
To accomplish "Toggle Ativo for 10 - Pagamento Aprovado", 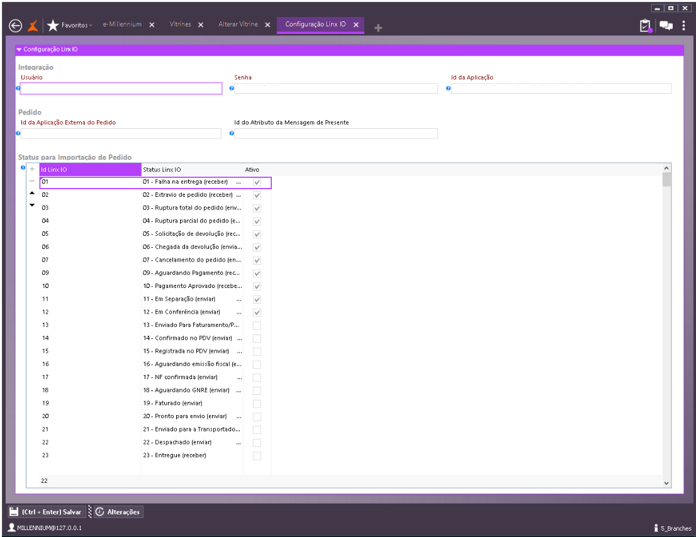I will [x=257, y=287].
